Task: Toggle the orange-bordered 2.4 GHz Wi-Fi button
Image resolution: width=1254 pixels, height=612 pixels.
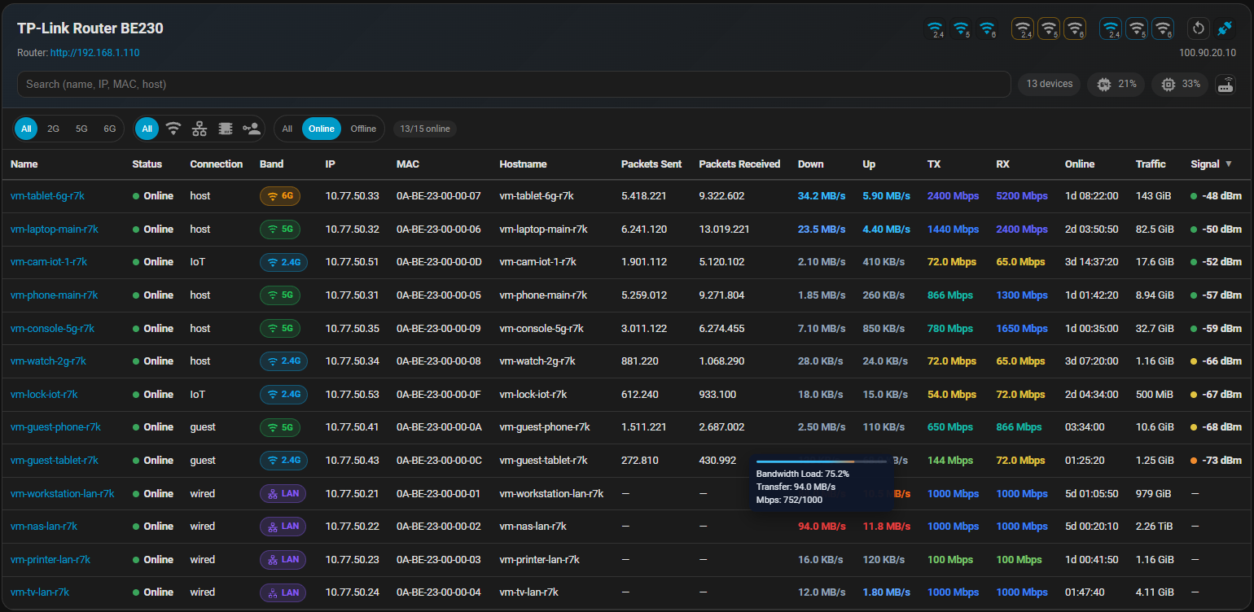Action: 1023,29
